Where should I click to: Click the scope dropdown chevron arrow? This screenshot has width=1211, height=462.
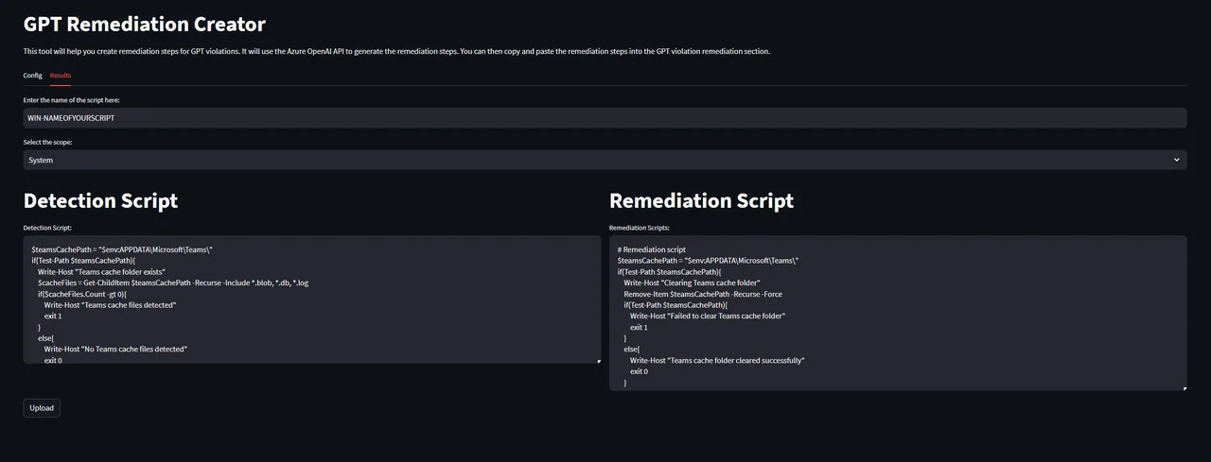point(1177,160)
